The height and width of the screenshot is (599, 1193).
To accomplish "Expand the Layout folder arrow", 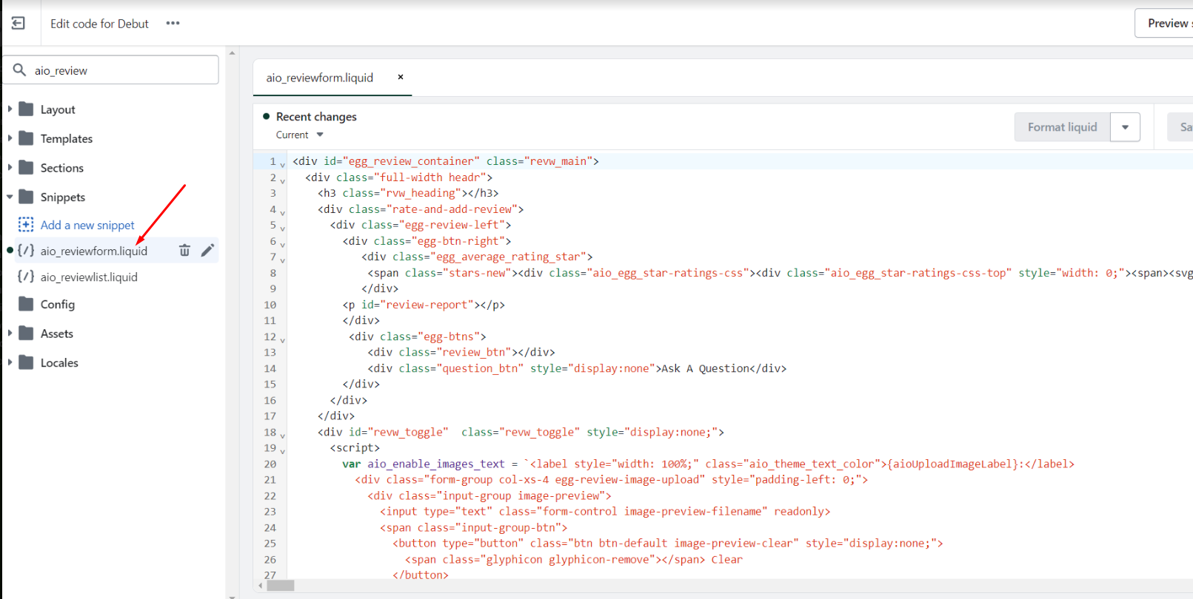I will click(x=10, y=109).
